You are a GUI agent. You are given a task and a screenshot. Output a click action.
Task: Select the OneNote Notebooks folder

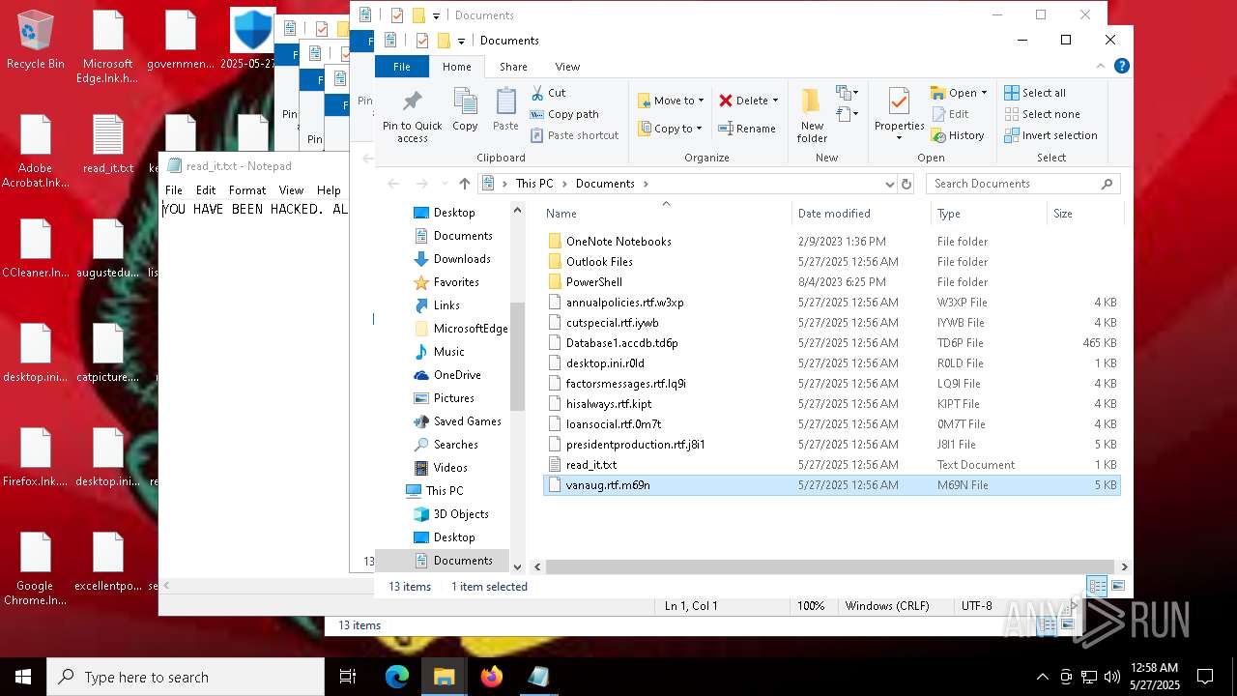point(618,242)
